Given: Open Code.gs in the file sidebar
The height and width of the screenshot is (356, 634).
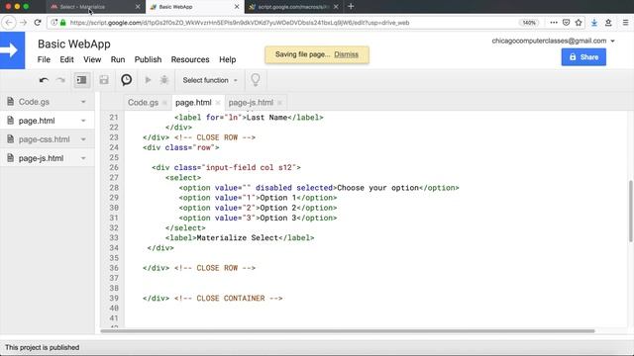Looking at the screenshot, I should pos(34,102).
